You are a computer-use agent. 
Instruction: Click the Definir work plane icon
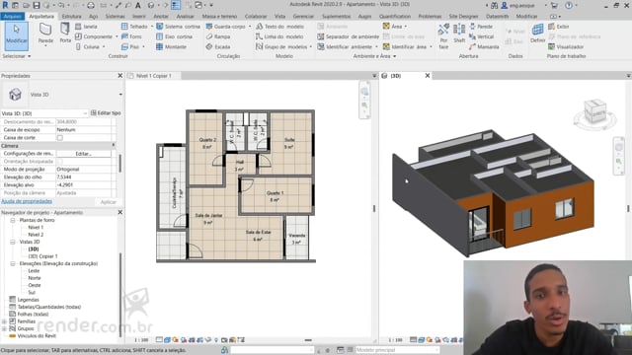coord(537,33)
